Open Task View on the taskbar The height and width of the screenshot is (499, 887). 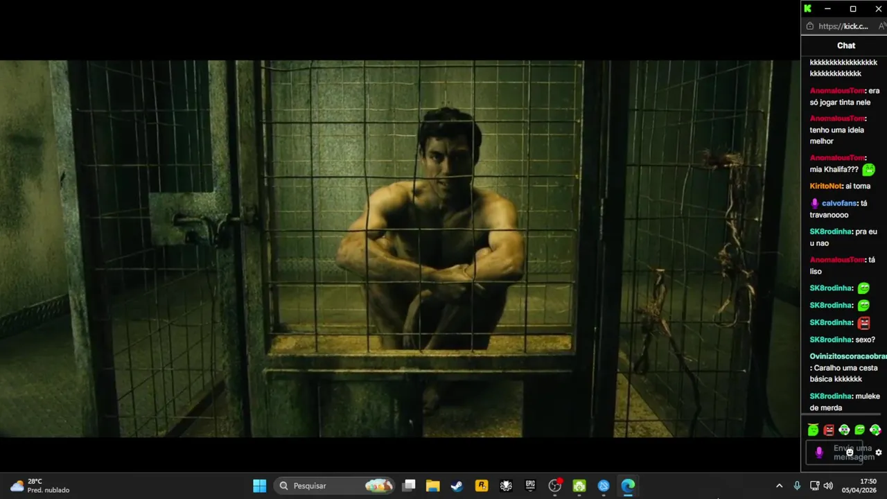pos(410,486)
